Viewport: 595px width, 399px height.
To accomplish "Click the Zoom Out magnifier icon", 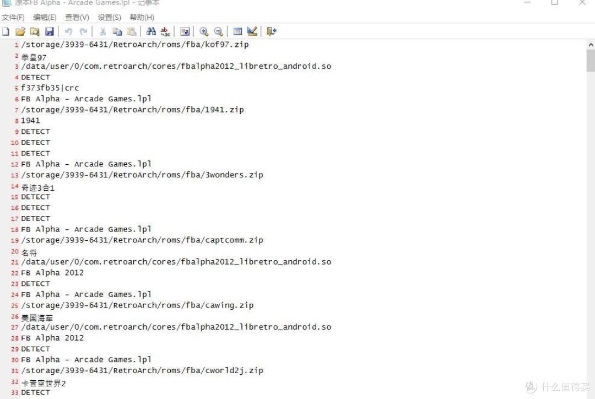I will click(x=218, y=31).
